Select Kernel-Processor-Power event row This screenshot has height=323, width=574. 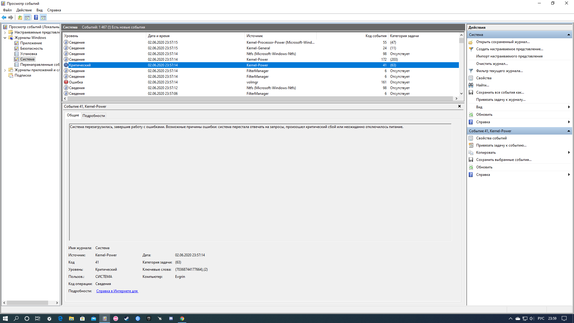point(261,42)
